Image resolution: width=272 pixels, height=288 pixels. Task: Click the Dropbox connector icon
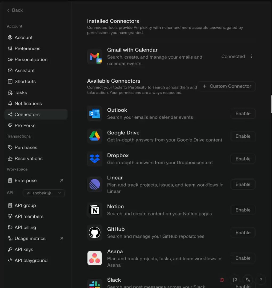(95, 159)
